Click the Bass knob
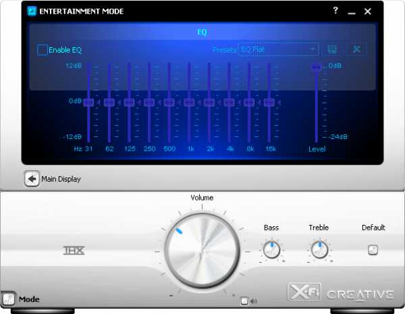Image resolution: width=405 pixels, height=314 pixels. (271, 250)
